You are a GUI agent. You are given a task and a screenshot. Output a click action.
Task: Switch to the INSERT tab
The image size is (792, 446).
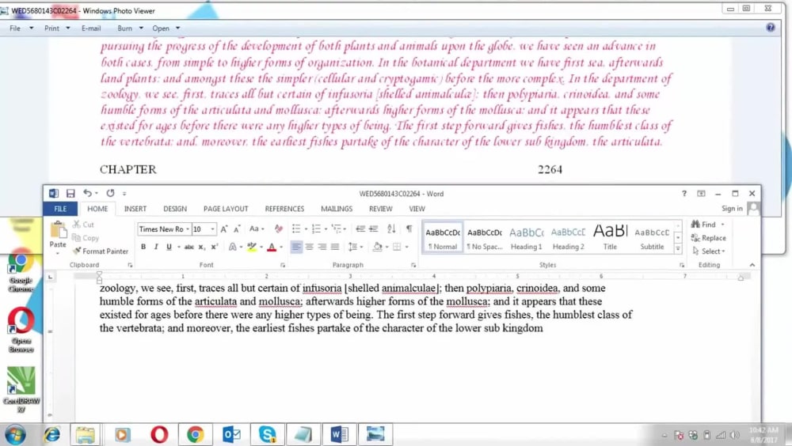coord(135,208)
